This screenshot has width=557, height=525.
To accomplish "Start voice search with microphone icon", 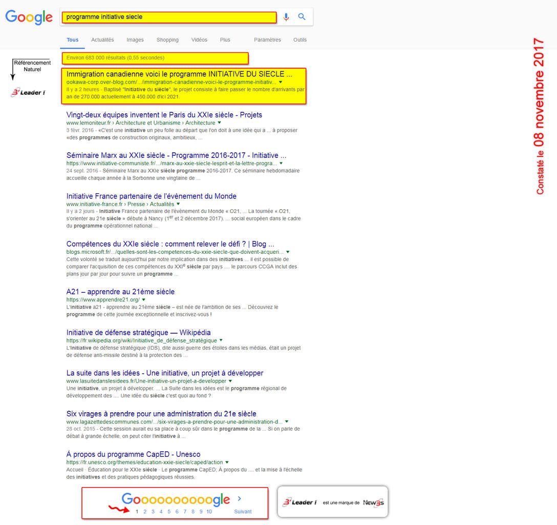I will [x=286, y=17].
